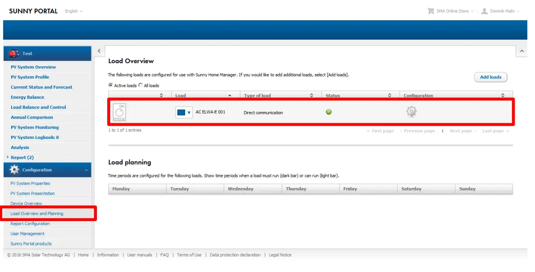Open Load Overview and Planning in sidebar
Viewport: 535px width, 272px height.
click(x=37, y=213)
